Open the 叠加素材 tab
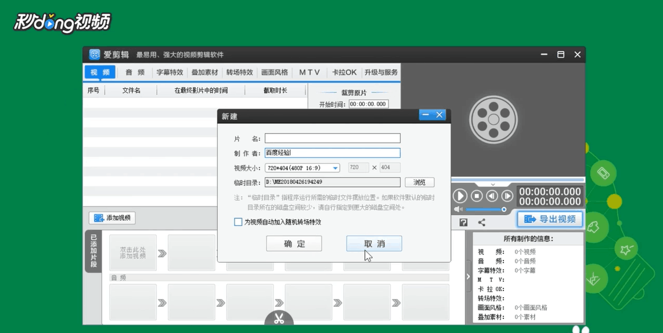Viewport: 663px width, 333px height. click(205, 73)
